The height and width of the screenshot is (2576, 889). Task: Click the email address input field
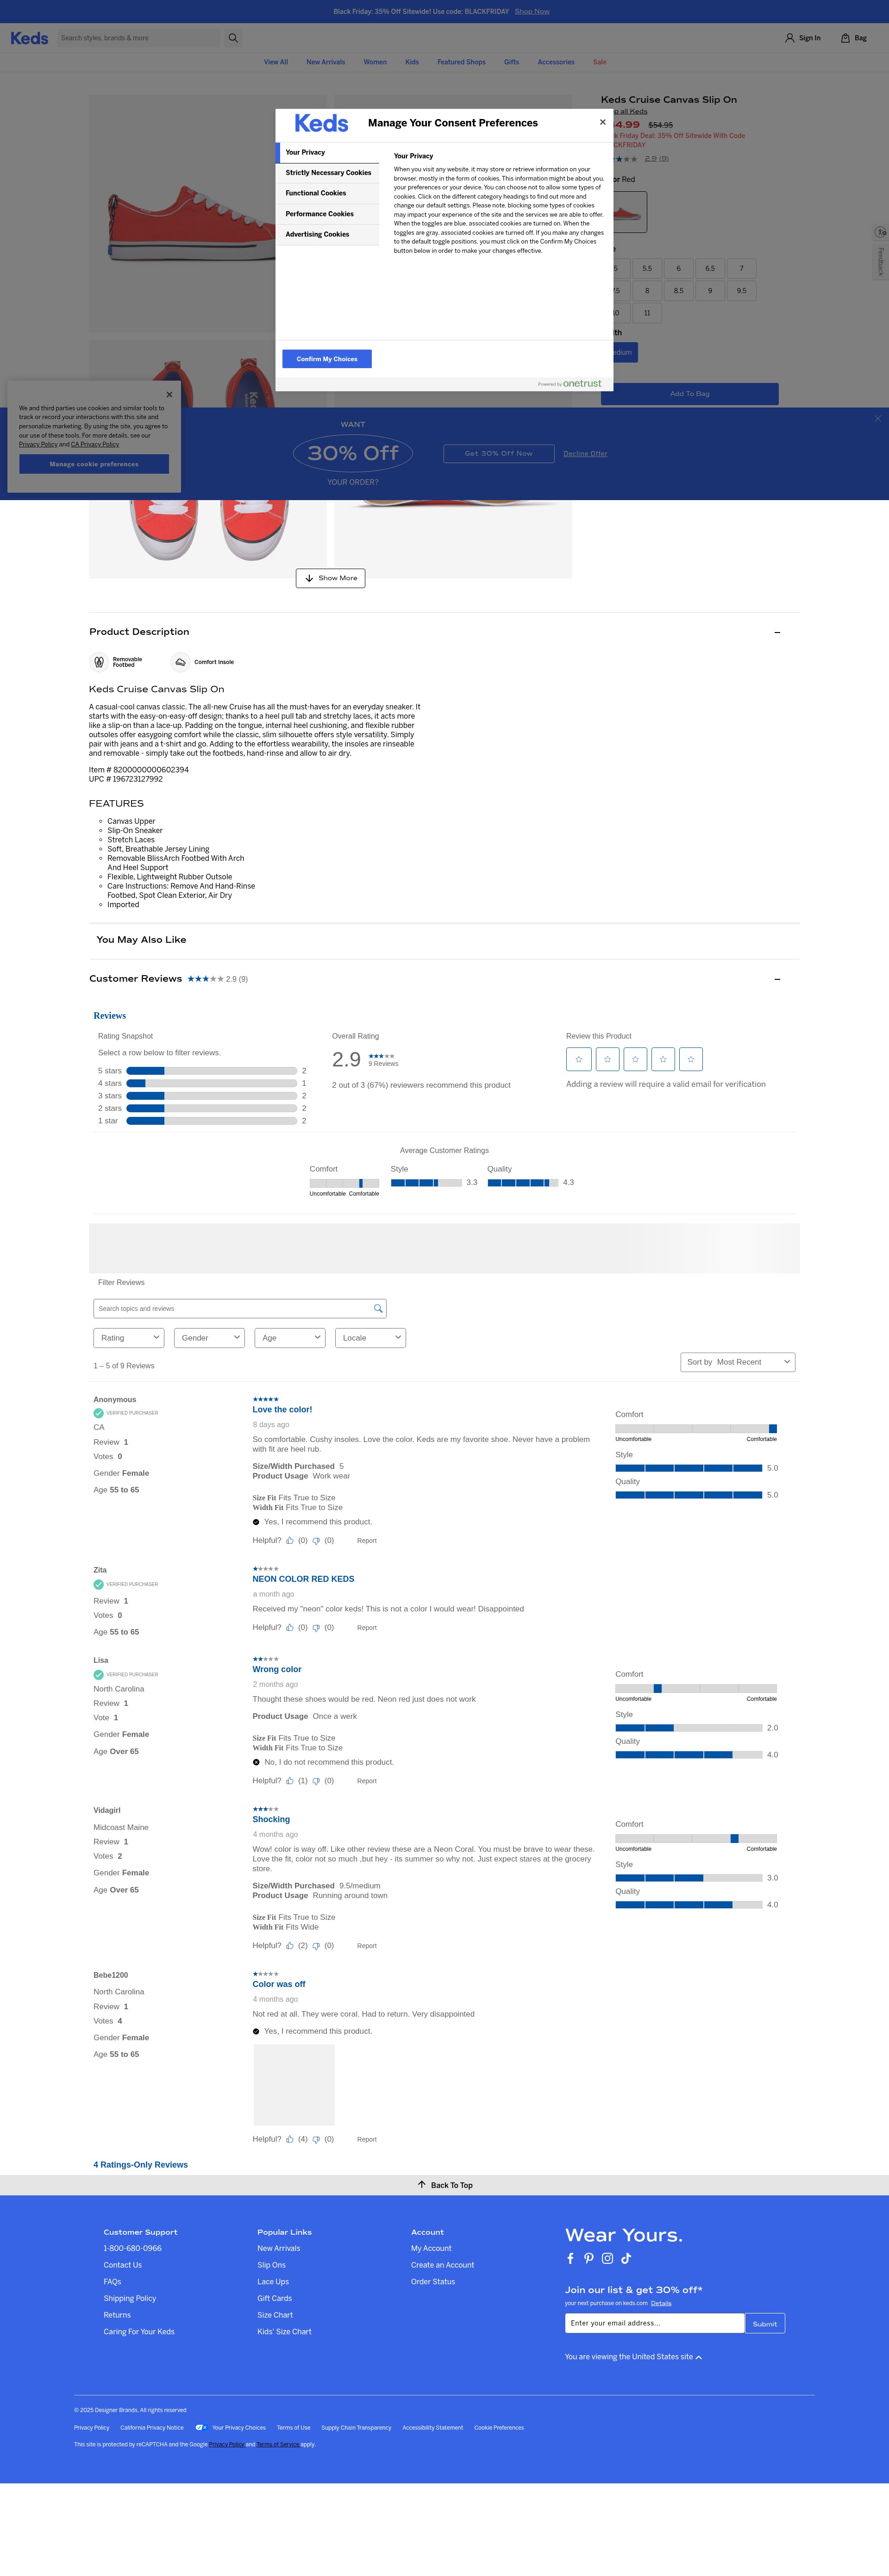(x=655, y=2324)
